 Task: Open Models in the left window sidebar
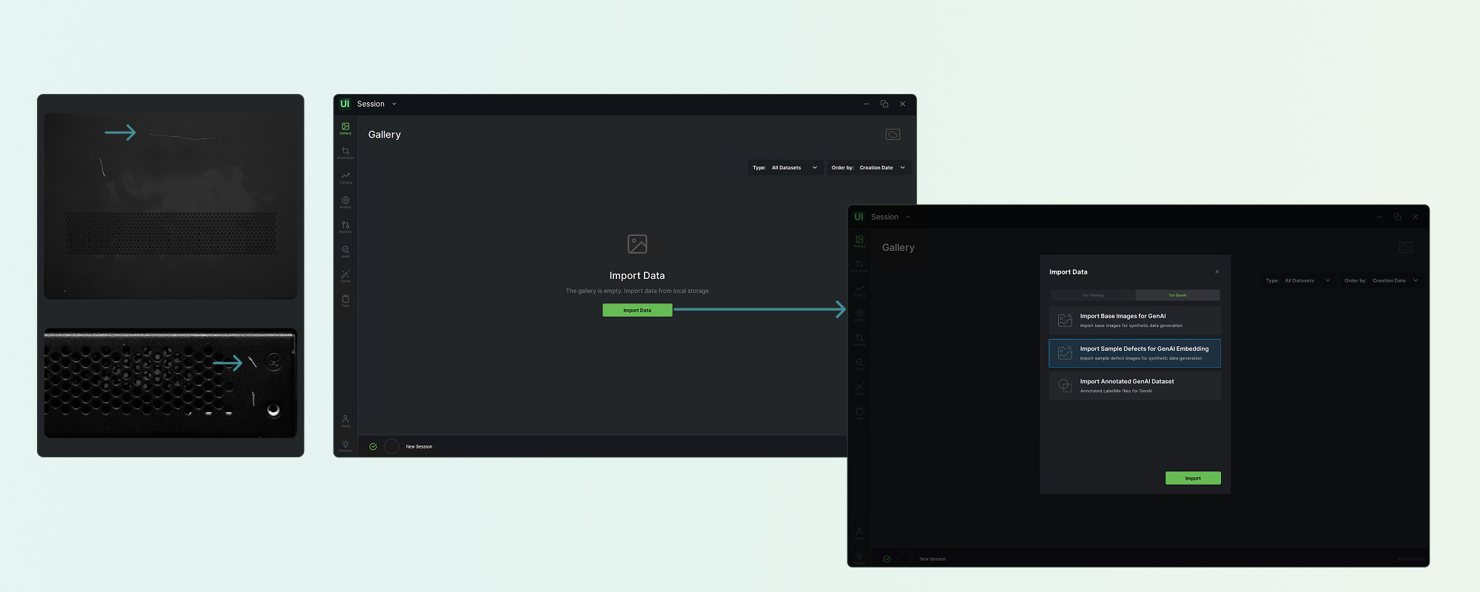346,202
